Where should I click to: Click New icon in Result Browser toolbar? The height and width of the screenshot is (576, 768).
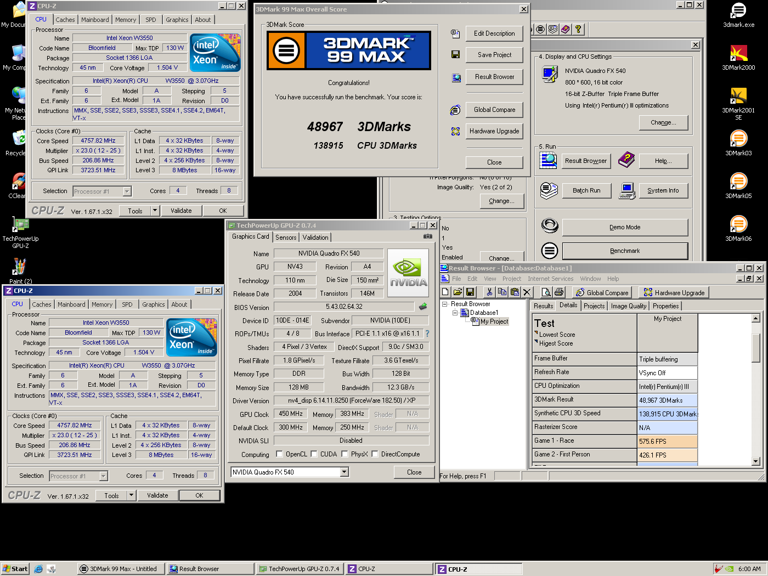[445, 292]
